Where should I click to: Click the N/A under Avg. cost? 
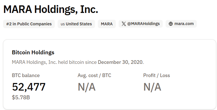(87, 87)
